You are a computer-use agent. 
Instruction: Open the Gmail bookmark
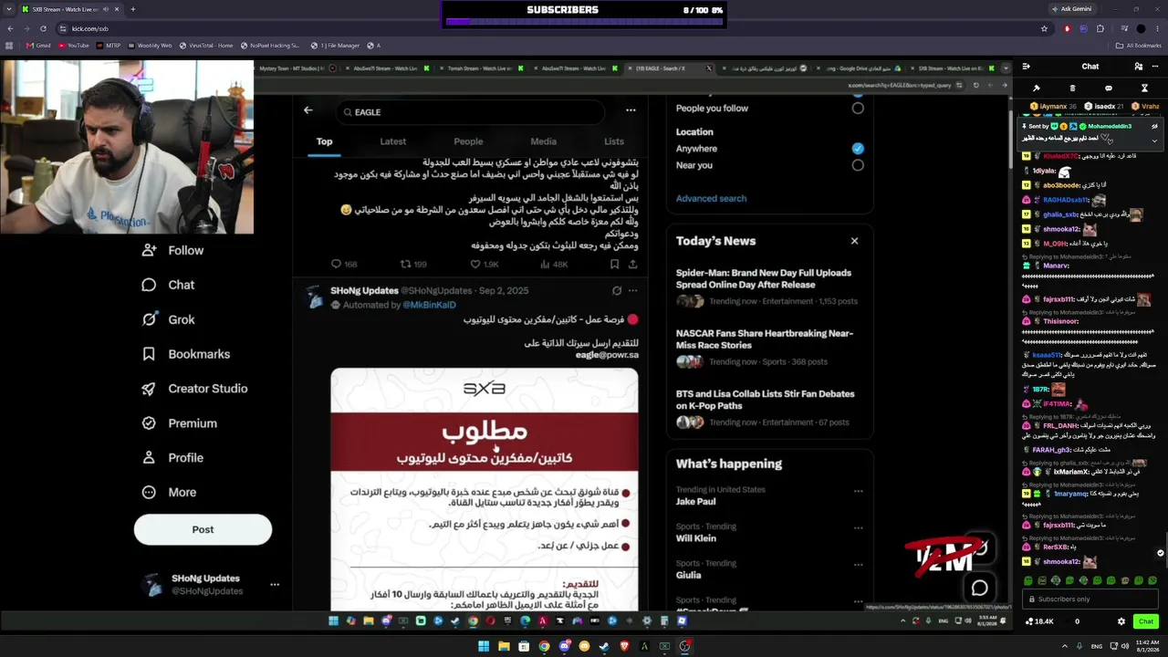[38, 46]
